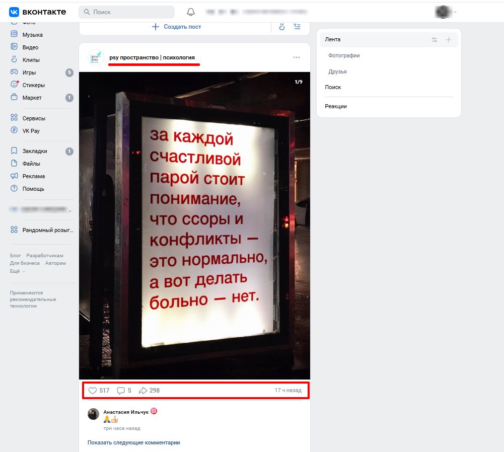Click the text-format icon beside Создать пост

[297, 27]
